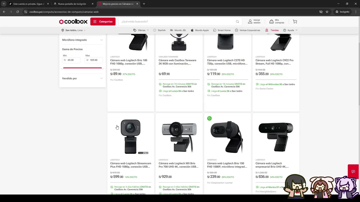Open Cámara web Logitech C270 HD link
The image size is (360, 202).
point(227,62)
